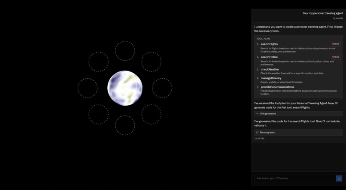
Task: Click the 'TOOL PLAN' heading
Action: 263,39
